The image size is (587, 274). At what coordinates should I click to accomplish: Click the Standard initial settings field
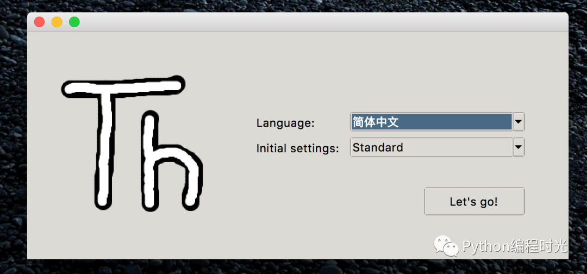431,147
